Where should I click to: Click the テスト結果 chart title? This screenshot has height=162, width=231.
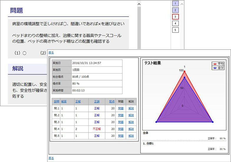click(153, 63)
